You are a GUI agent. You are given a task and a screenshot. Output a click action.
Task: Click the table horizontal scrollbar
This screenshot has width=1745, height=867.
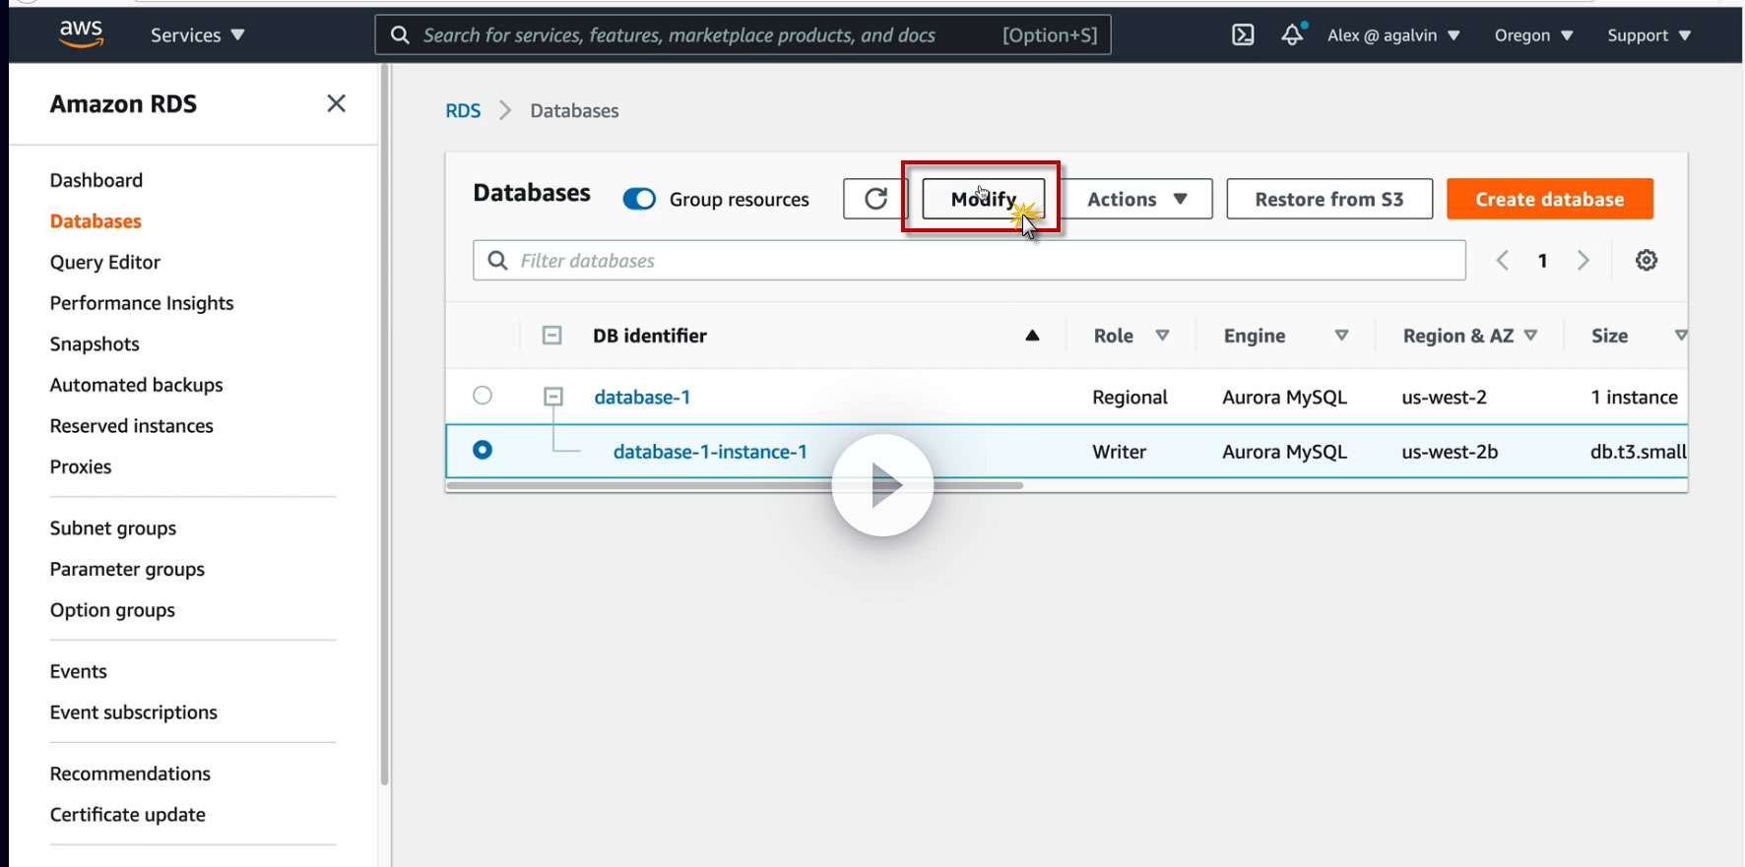point(735,485)
